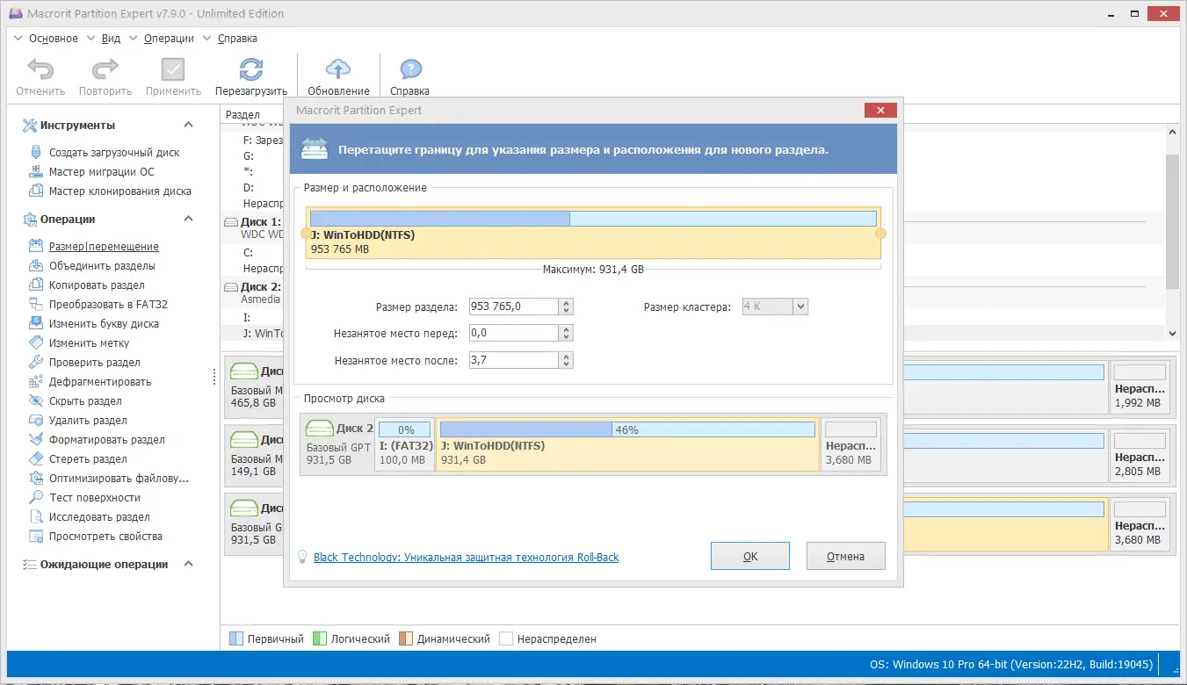This screenshot has height=685, width=1187.
Task: Select the Удалить раздел icon
Action: pos(36,420)
